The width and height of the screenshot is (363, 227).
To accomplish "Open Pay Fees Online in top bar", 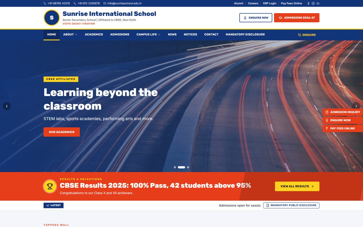I will click(x=292, y=3).
